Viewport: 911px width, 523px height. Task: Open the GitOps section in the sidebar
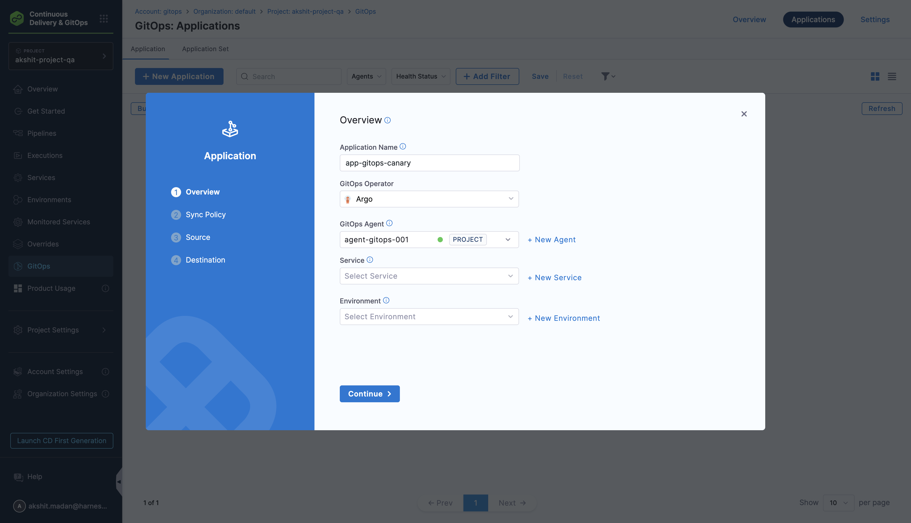(38, 266)
